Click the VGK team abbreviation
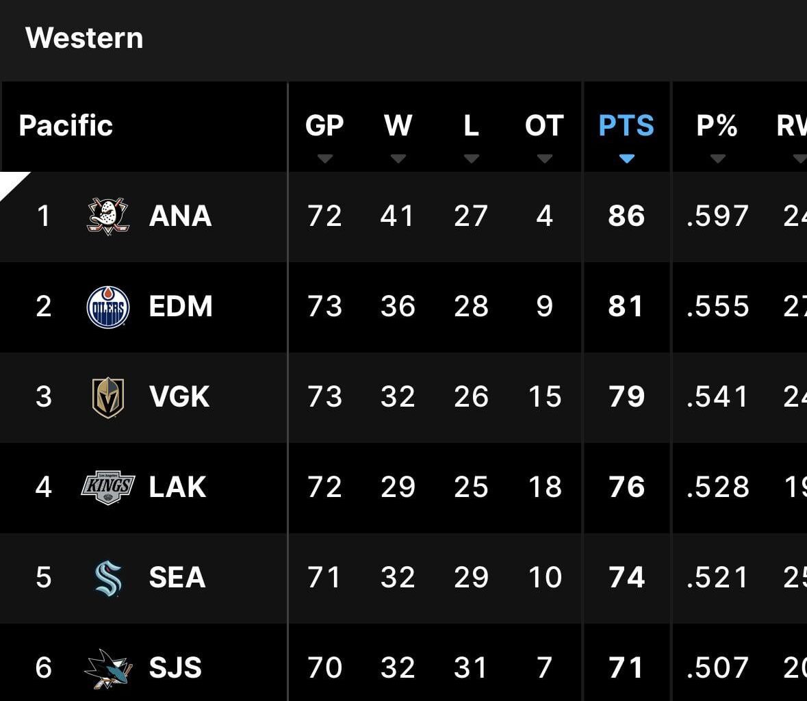807x701 pixels. tap(179, 397)
